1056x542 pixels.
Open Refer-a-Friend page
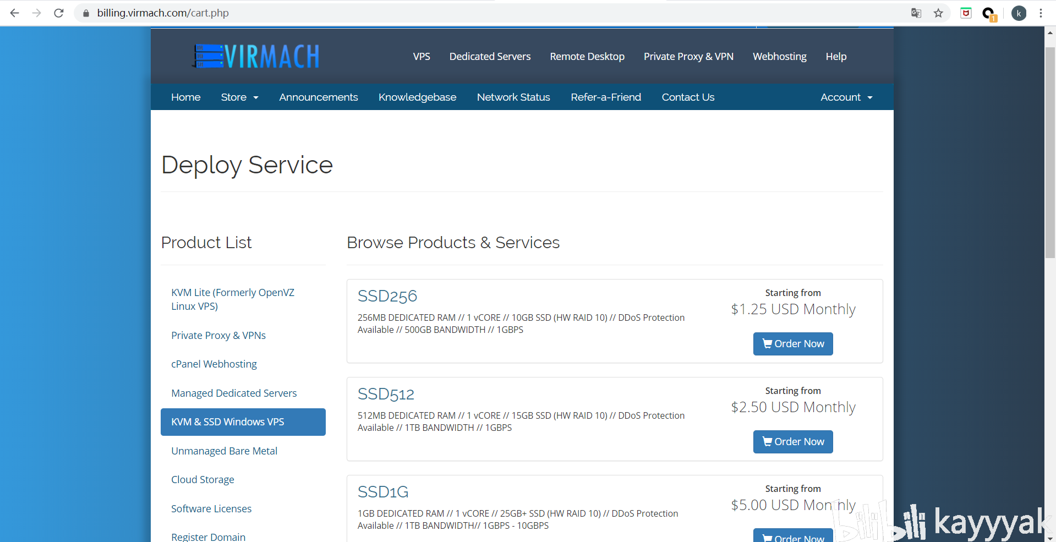pos(606,97)
